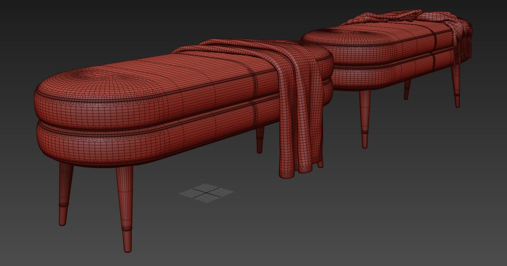This screenshot has width=507, height=266.
Task: Select the far bench's front tapered leg
Action: (365, 119)
